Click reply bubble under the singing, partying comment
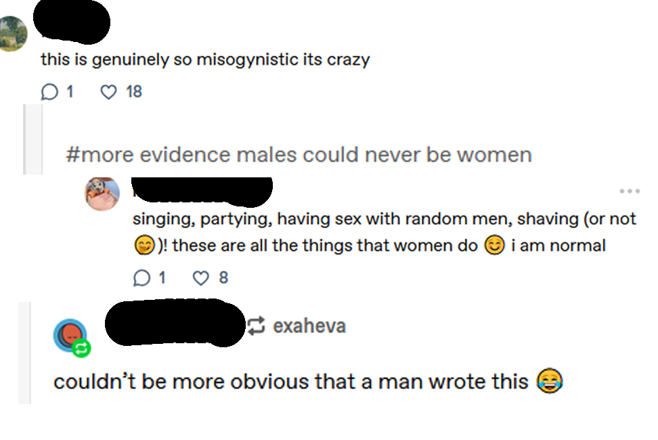The width and height of the screenshot is (658, 440). (142, 277)
